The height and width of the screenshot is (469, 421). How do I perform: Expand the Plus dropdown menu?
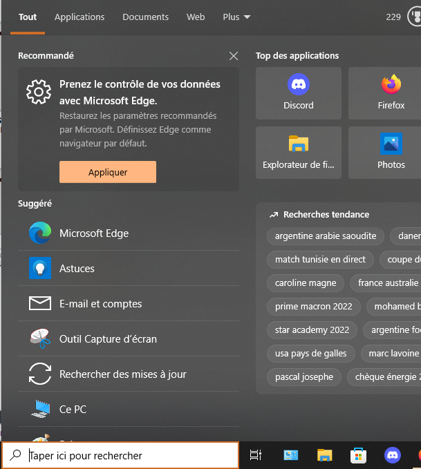pyautogui.click(x=236, y=17)
